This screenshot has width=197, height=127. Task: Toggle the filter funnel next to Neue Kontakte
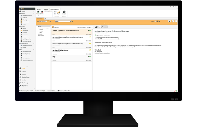click(x=48, y=21)
